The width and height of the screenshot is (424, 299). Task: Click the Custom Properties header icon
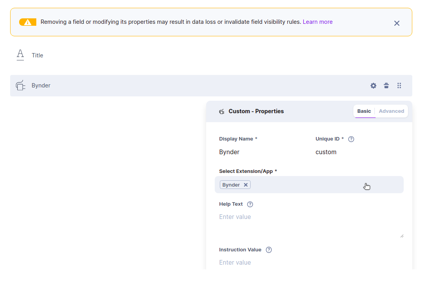pos(222,111)
